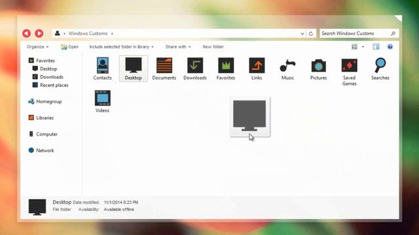Click the refresh icon in address bar
This screenshot has width=419, height=235.
point(311,33)
